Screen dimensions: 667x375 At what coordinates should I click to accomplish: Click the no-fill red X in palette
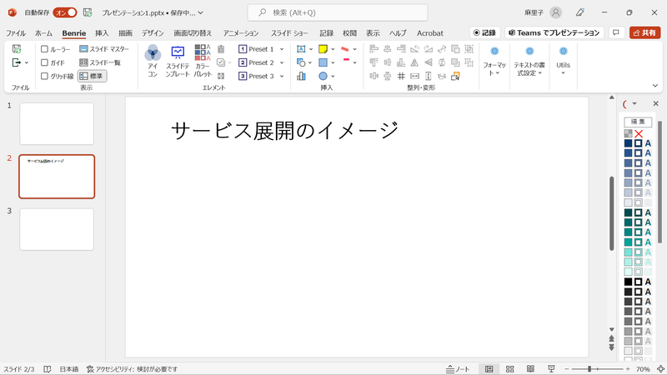point(639,134)
